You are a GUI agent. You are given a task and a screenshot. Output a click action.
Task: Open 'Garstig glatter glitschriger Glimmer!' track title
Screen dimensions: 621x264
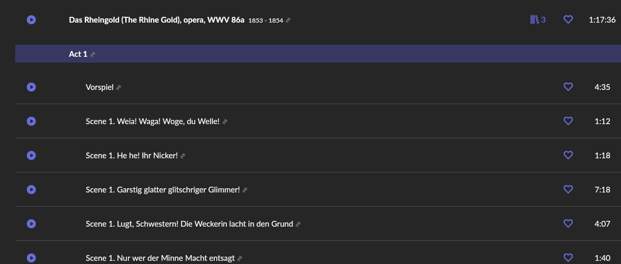pyautogui.click(x=163, y=190)
